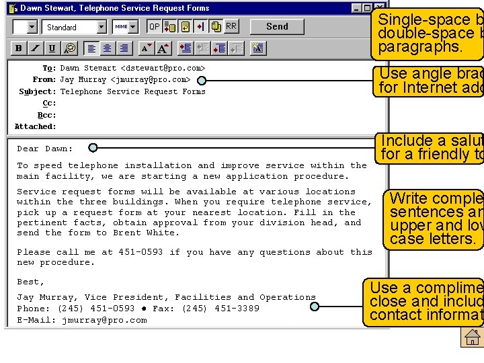Click the message window title bar icon

point(13,8)
